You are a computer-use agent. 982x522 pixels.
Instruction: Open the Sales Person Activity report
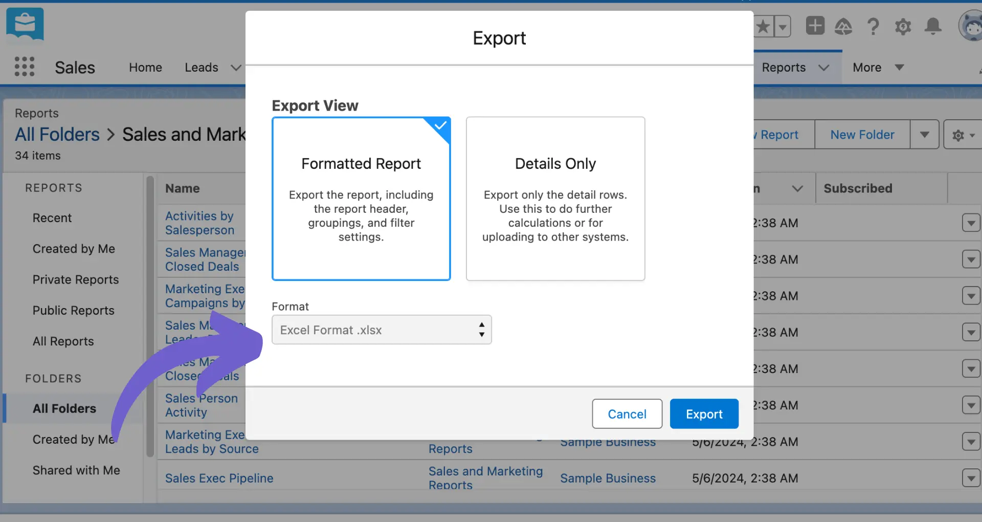pos(202,405)
